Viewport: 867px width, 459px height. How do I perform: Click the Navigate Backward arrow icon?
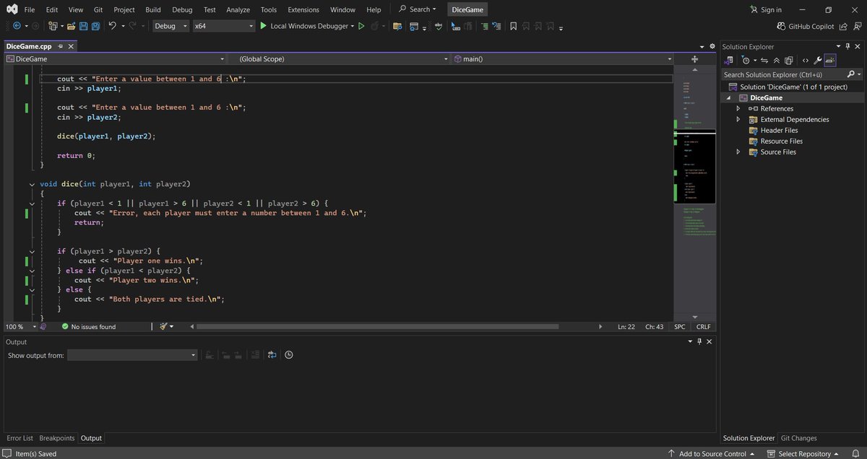tap(16, 26)
